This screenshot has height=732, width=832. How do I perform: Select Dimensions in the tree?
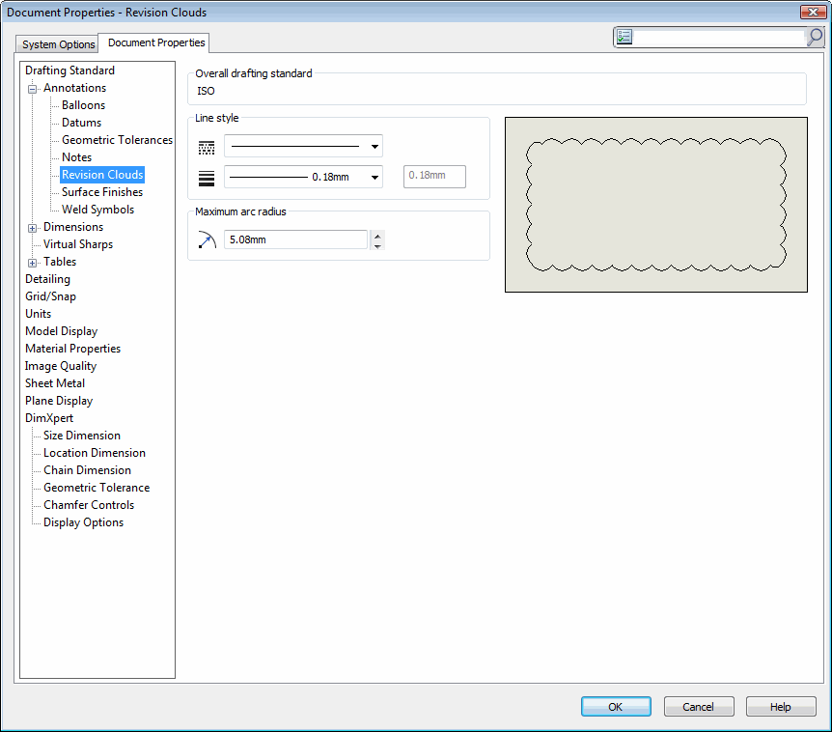[x=73, y=227]
